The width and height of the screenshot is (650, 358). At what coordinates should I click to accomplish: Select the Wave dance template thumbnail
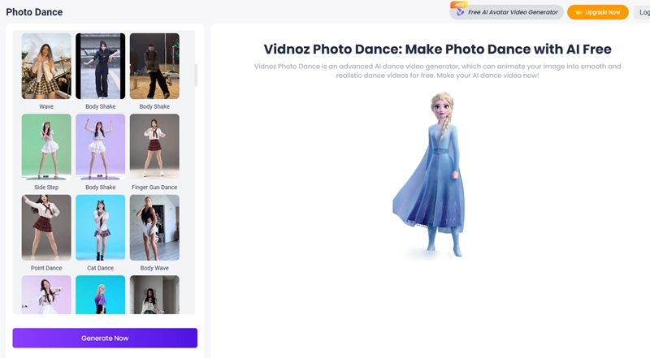46,66
